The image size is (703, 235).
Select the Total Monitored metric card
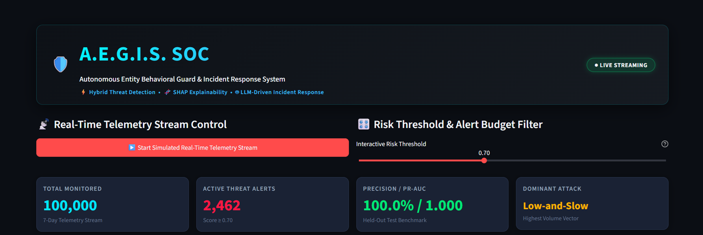pyautogui.click(x=113, y=204)
